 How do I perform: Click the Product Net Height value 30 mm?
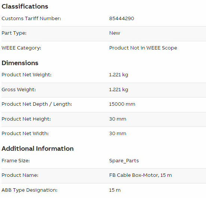click(118, 119)
